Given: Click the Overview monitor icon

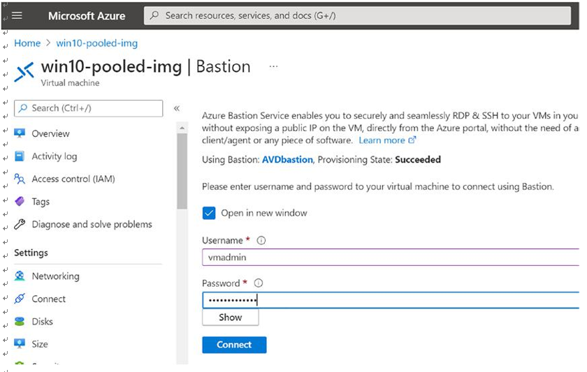Looking at the screenshot, I should [x=20, y=133].
